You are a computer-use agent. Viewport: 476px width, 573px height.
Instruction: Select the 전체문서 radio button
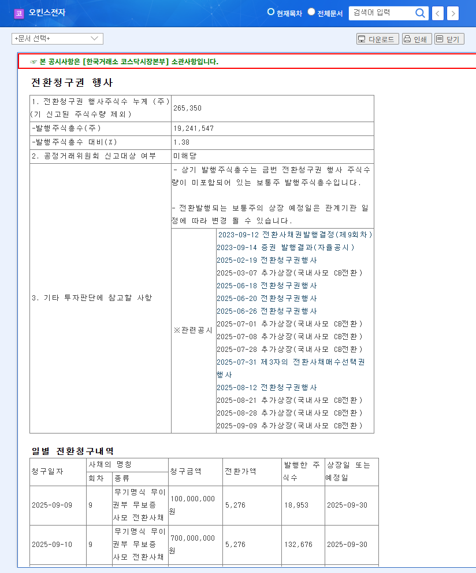311,12
